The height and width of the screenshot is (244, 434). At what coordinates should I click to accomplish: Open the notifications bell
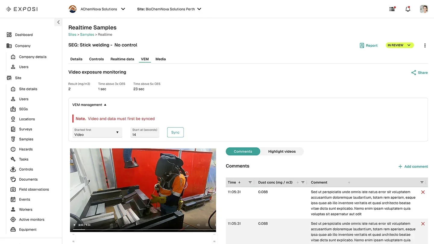coord(408,9)
